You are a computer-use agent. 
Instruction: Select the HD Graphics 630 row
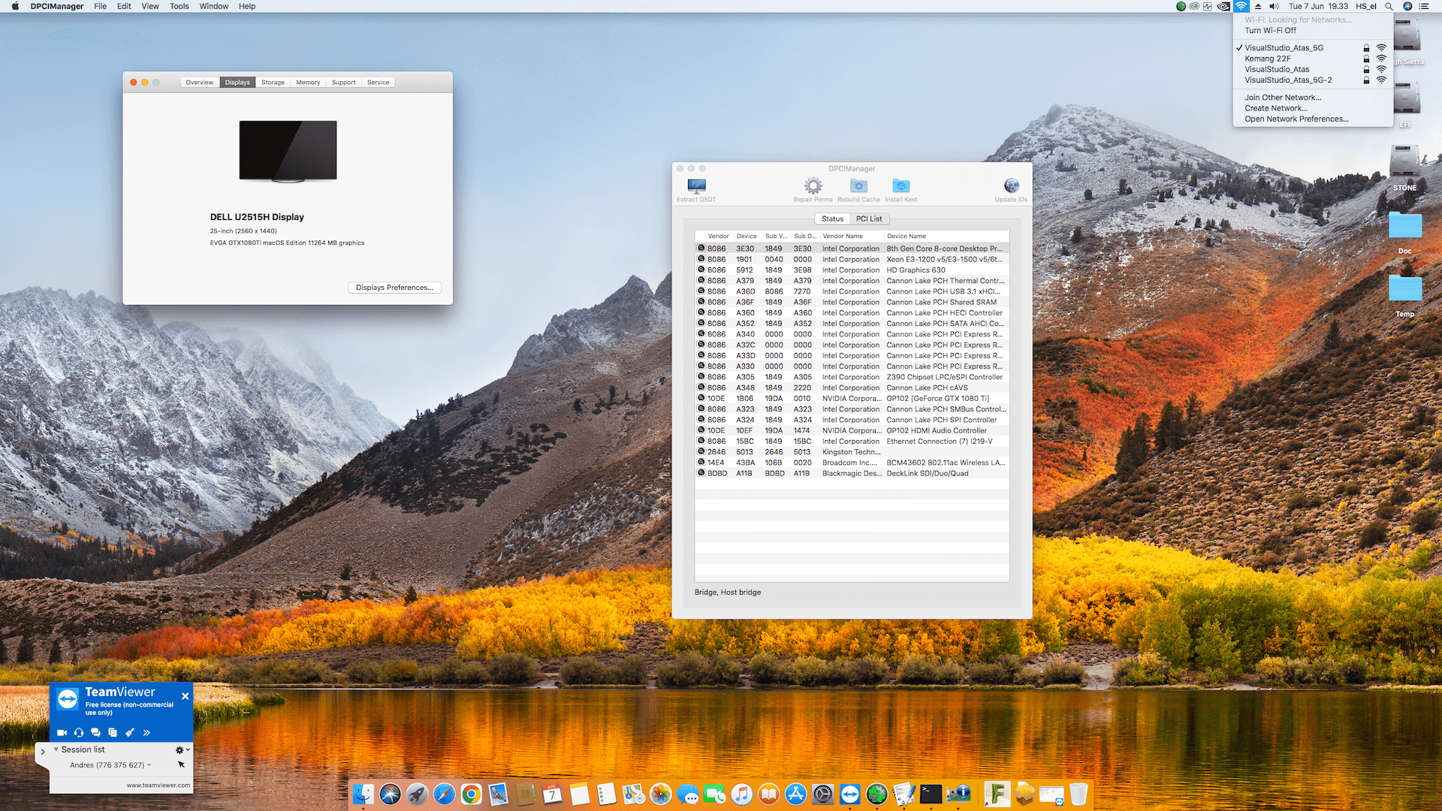852,270
